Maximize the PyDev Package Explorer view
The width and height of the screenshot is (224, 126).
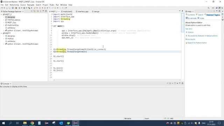(x=46, y=11)
